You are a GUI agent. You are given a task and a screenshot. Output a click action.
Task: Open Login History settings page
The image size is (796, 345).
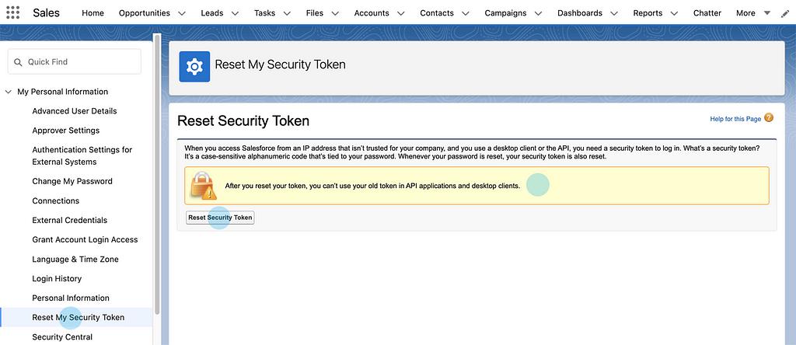(57, 278)
